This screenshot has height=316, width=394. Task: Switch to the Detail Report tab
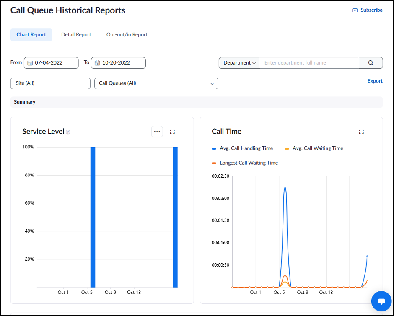coord(76,34)
